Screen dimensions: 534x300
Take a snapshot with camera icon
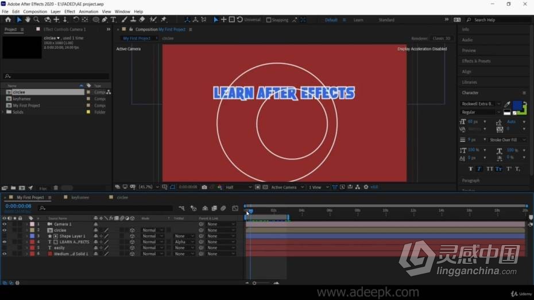click(204, 187)
